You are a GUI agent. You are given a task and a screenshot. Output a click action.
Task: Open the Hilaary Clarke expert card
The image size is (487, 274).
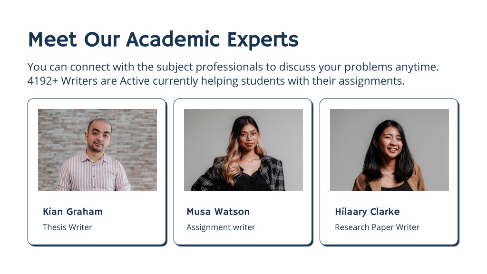[389, 172]
